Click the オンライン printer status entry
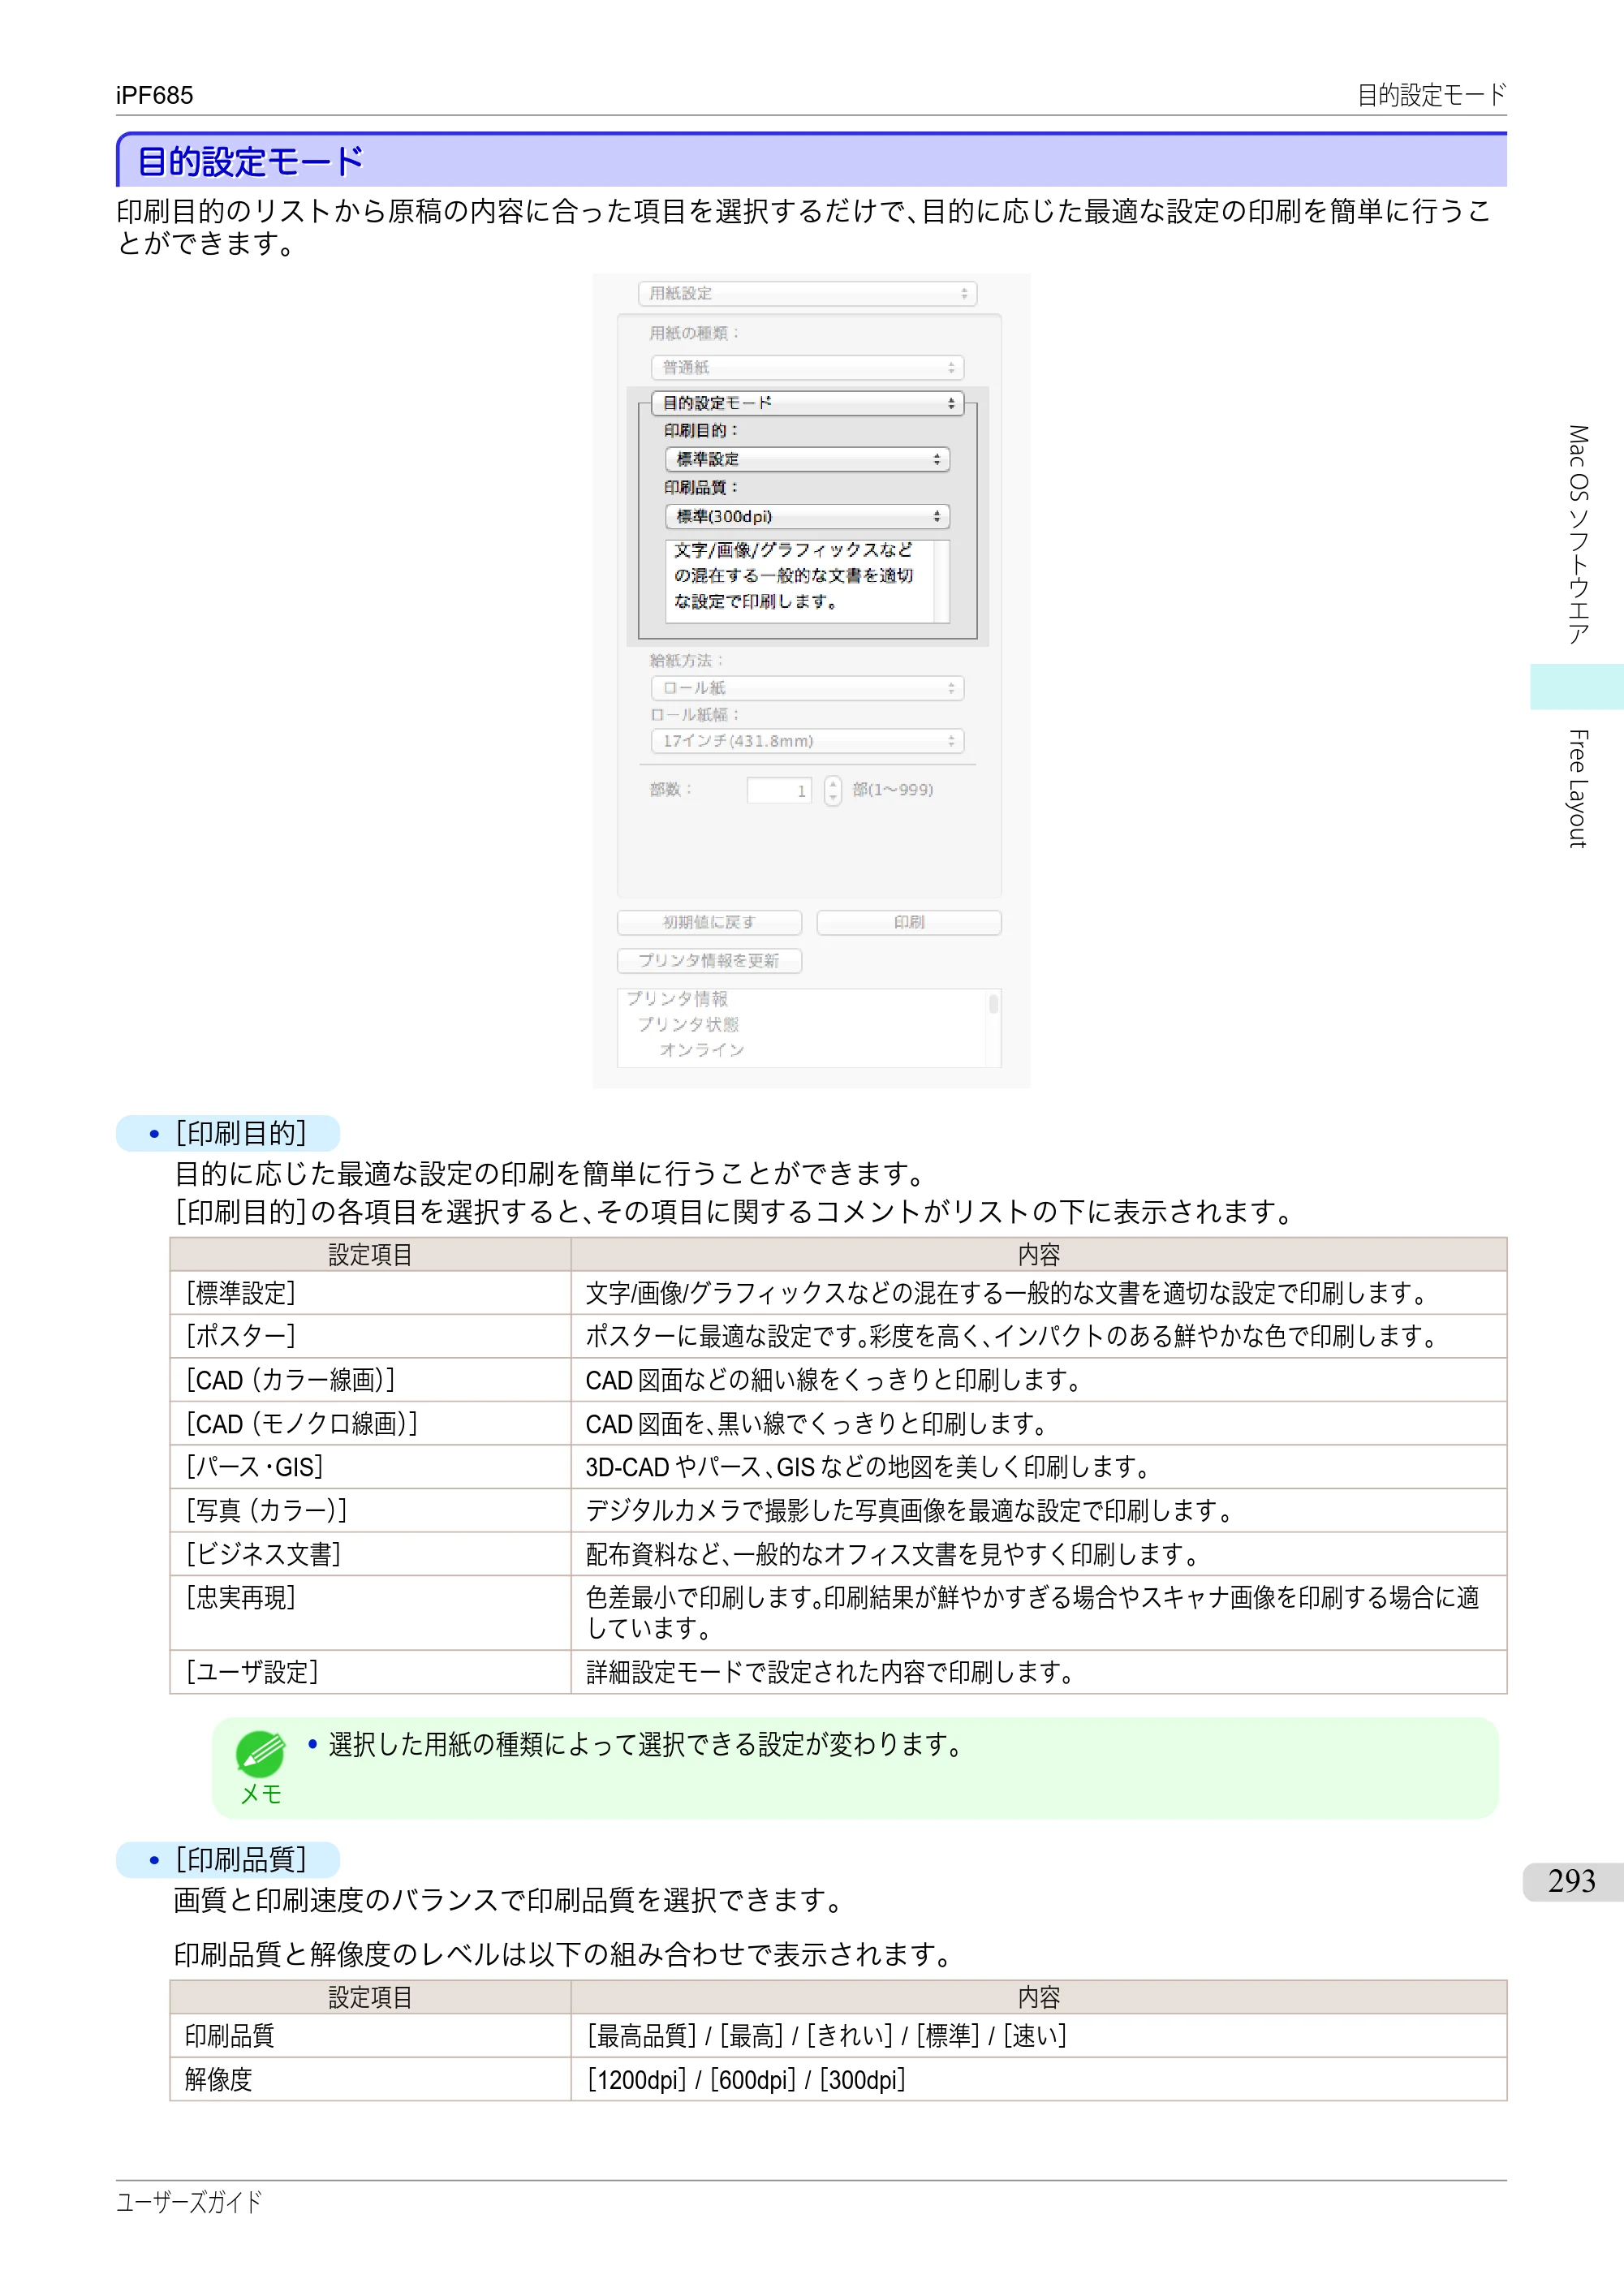Image resolution: width=1624 pixels, height=2296 pixels. pos(702,1050)
